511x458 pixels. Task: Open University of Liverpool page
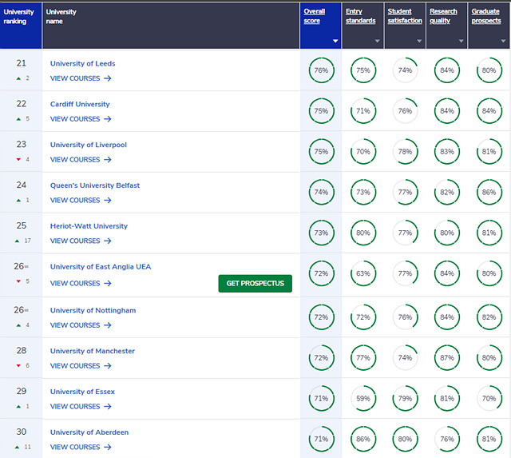pos(89,145)
